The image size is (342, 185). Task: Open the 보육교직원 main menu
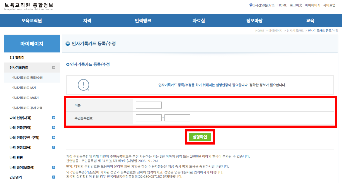(31, 21)
